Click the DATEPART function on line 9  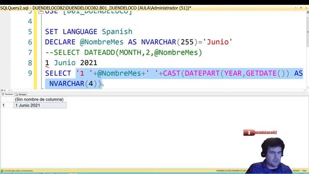202,73
